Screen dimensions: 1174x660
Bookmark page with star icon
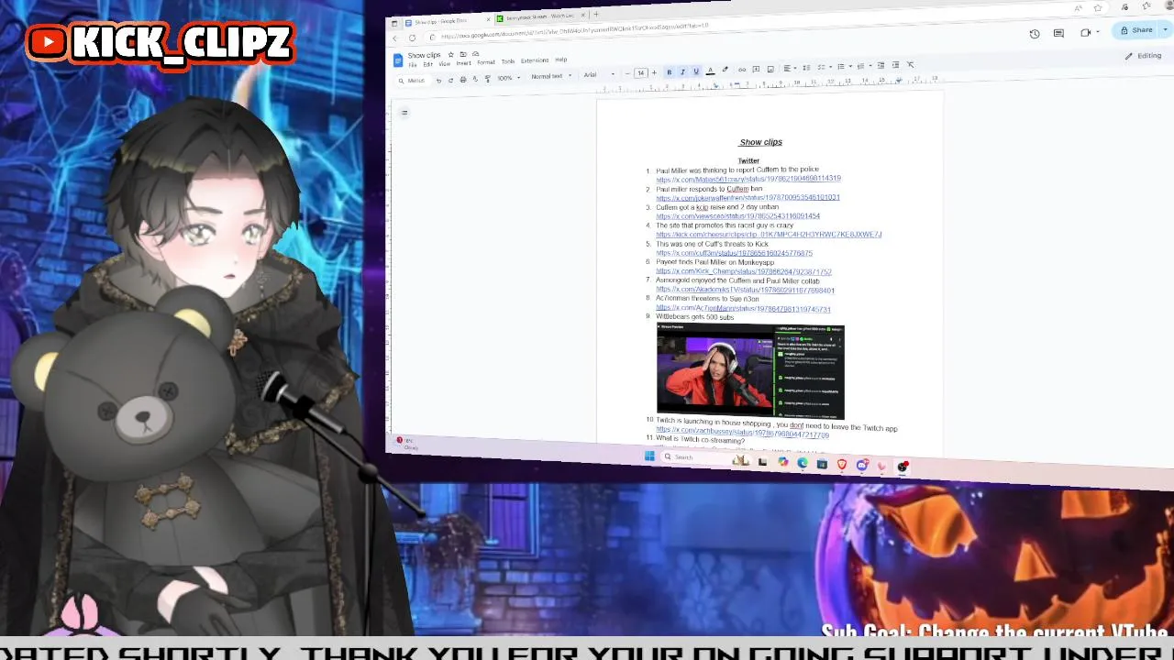(x=1097, y=8)
